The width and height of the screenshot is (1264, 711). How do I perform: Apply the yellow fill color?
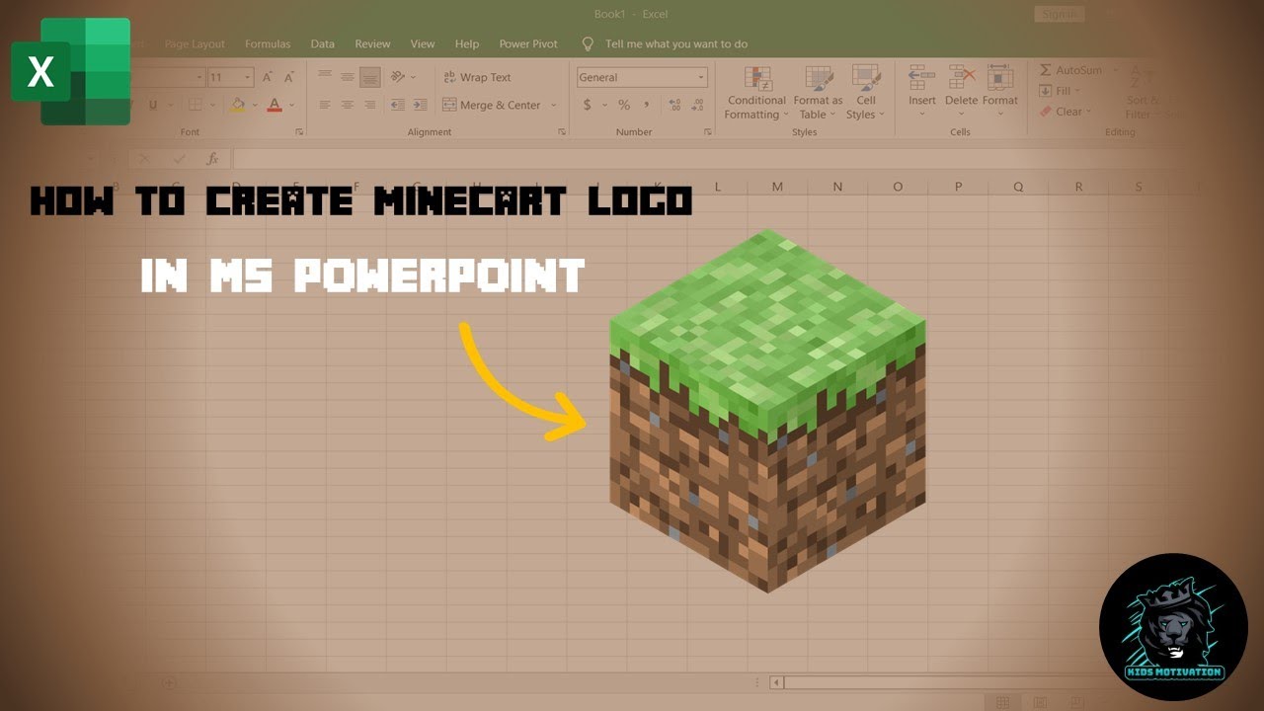tap(237, 105)
